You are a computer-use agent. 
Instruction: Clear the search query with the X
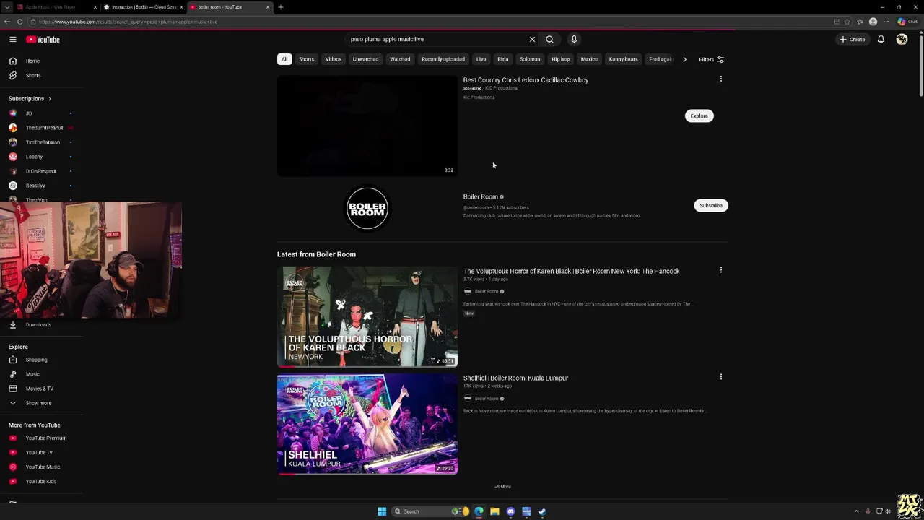533,40
